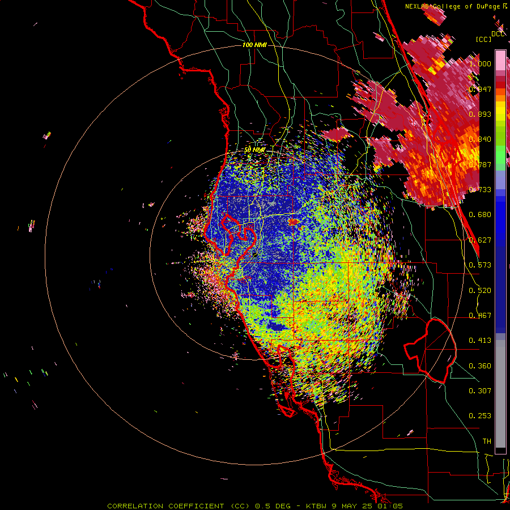Click the Correlation Coefficient caption at bottom
This screenshot has width=510, height=510.
pyautogui.click(x=255, y=506)
